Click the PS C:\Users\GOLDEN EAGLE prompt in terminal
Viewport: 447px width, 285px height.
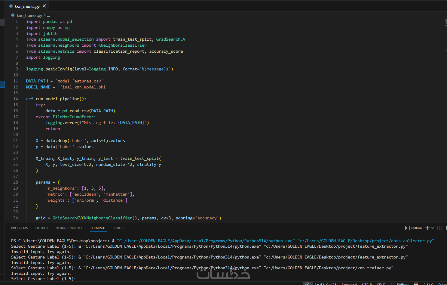[x=60, y=241]
